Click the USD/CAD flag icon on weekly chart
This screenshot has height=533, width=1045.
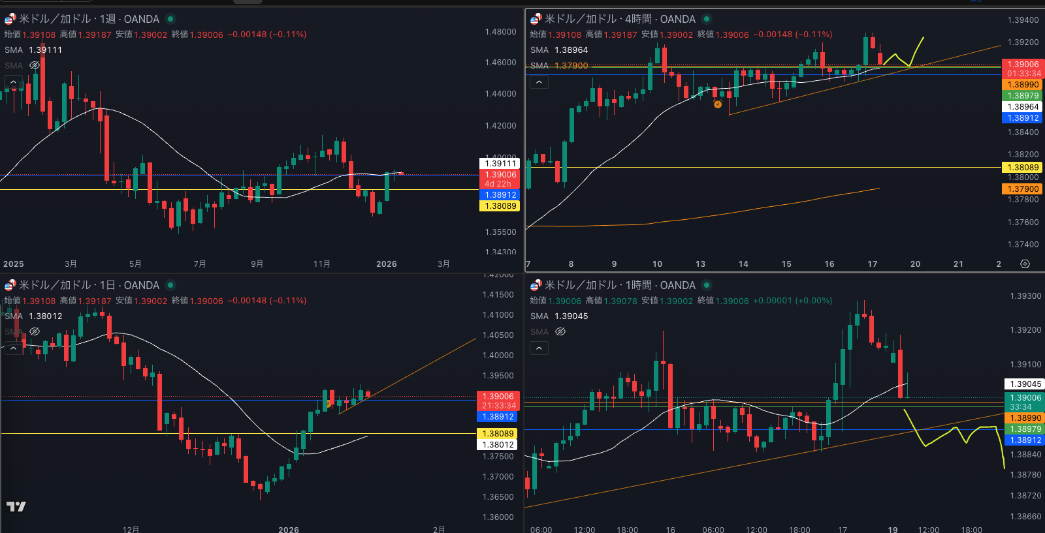pos(10,19)
